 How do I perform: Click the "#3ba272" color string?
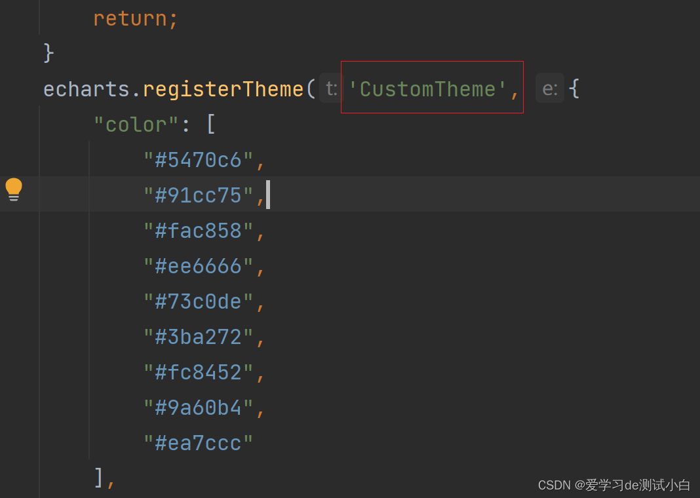pos(198,337)
